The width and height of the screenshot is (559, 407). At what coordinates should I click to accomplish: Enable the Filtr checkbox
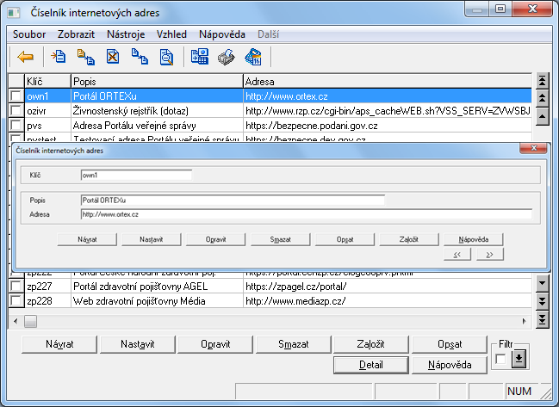pyautogui.click(x=500, y=359)
